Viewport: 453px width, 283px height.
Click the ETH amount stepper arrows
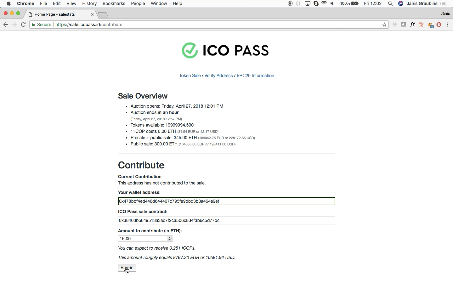pyautogui.click(x=170, y=239)
